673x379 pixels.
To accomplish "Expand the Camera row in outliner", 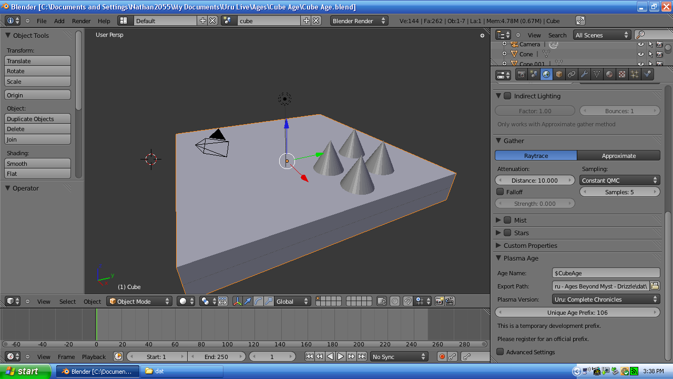I will (504, 44).
